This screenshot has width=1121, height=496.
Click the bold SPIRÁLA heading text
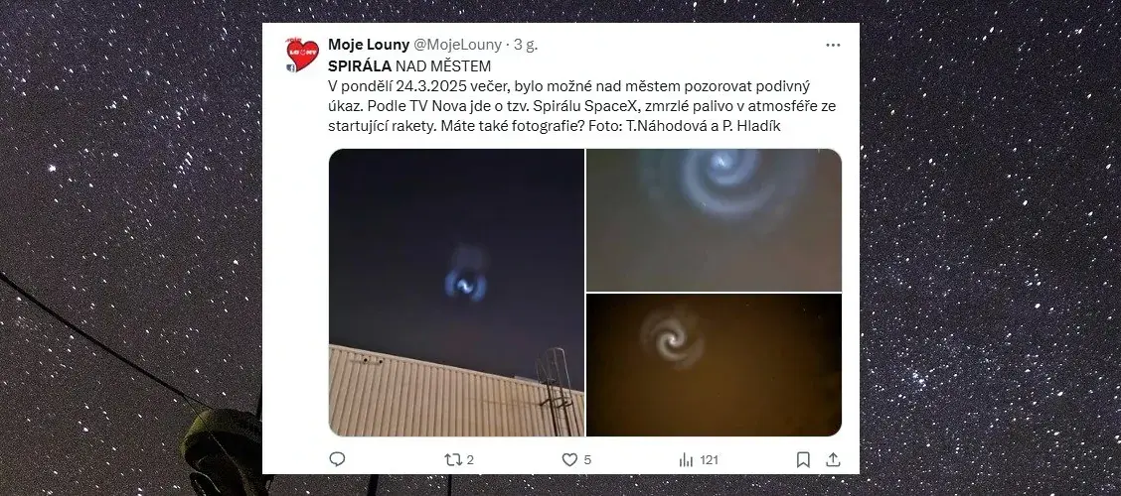[x=361, y=66]
